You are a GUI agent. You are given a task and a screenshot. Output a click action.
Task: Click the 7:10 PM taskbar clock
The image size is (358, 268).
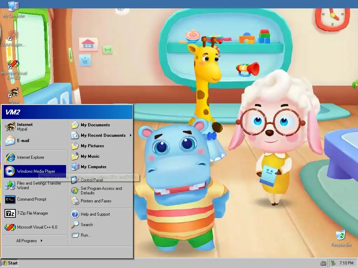click(346, 263)
